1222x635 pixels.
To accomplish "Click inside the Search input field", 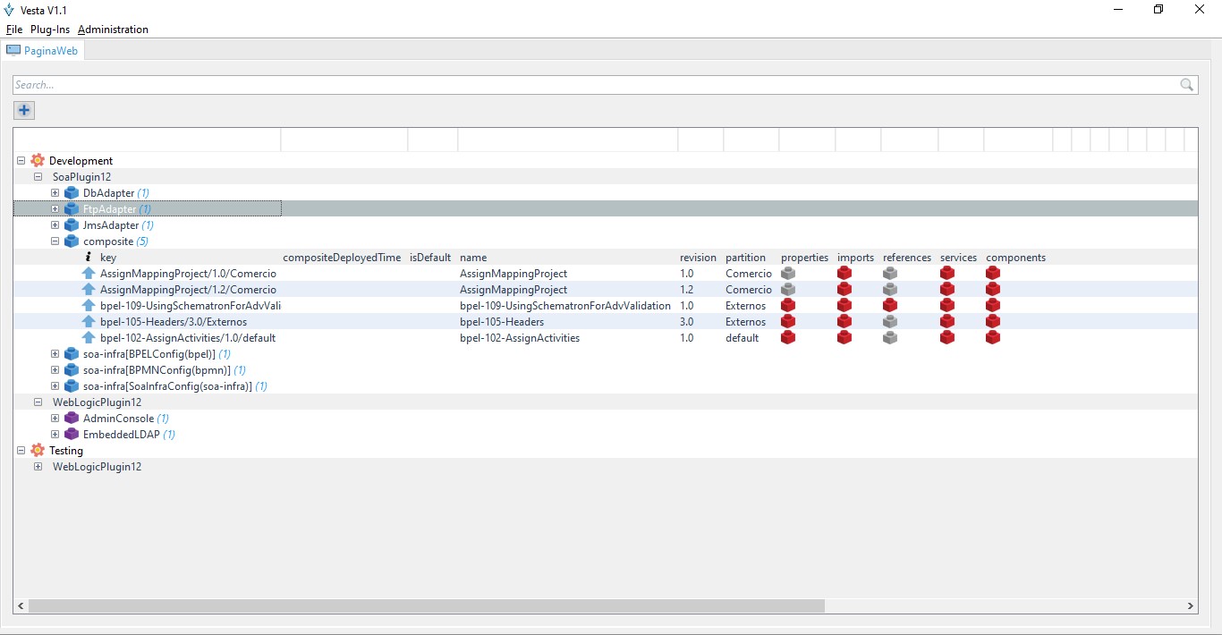I will pos(590,85).
